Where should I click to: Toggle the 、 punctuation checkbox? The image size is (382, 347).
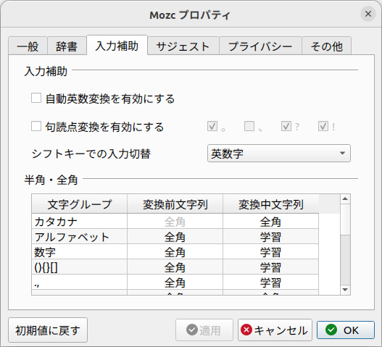pos(249,126)
